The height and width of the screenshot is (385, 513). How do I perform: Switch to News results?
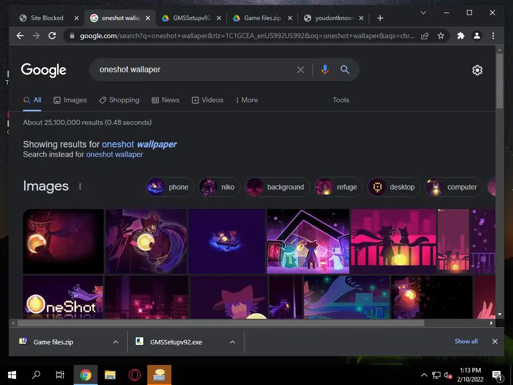(165, 100)
